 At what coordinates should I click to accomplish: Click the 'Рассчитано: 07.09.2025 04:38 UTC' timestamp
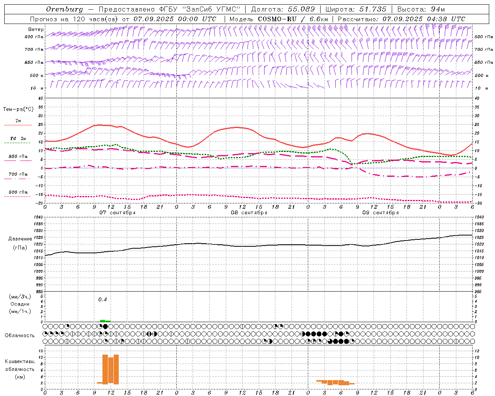click(x=401, y=19)
